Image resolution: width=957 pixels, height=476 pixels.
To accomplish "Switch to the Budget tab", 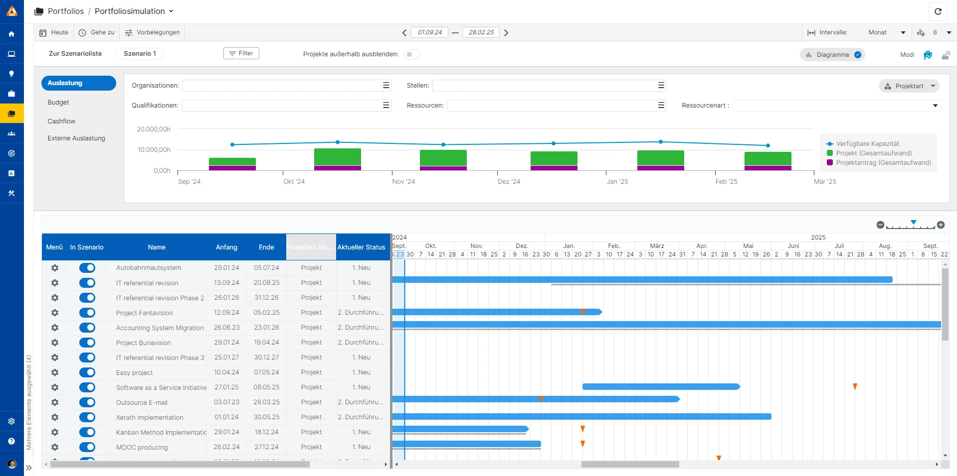I will pyautogui.click(x=58, y=103).
